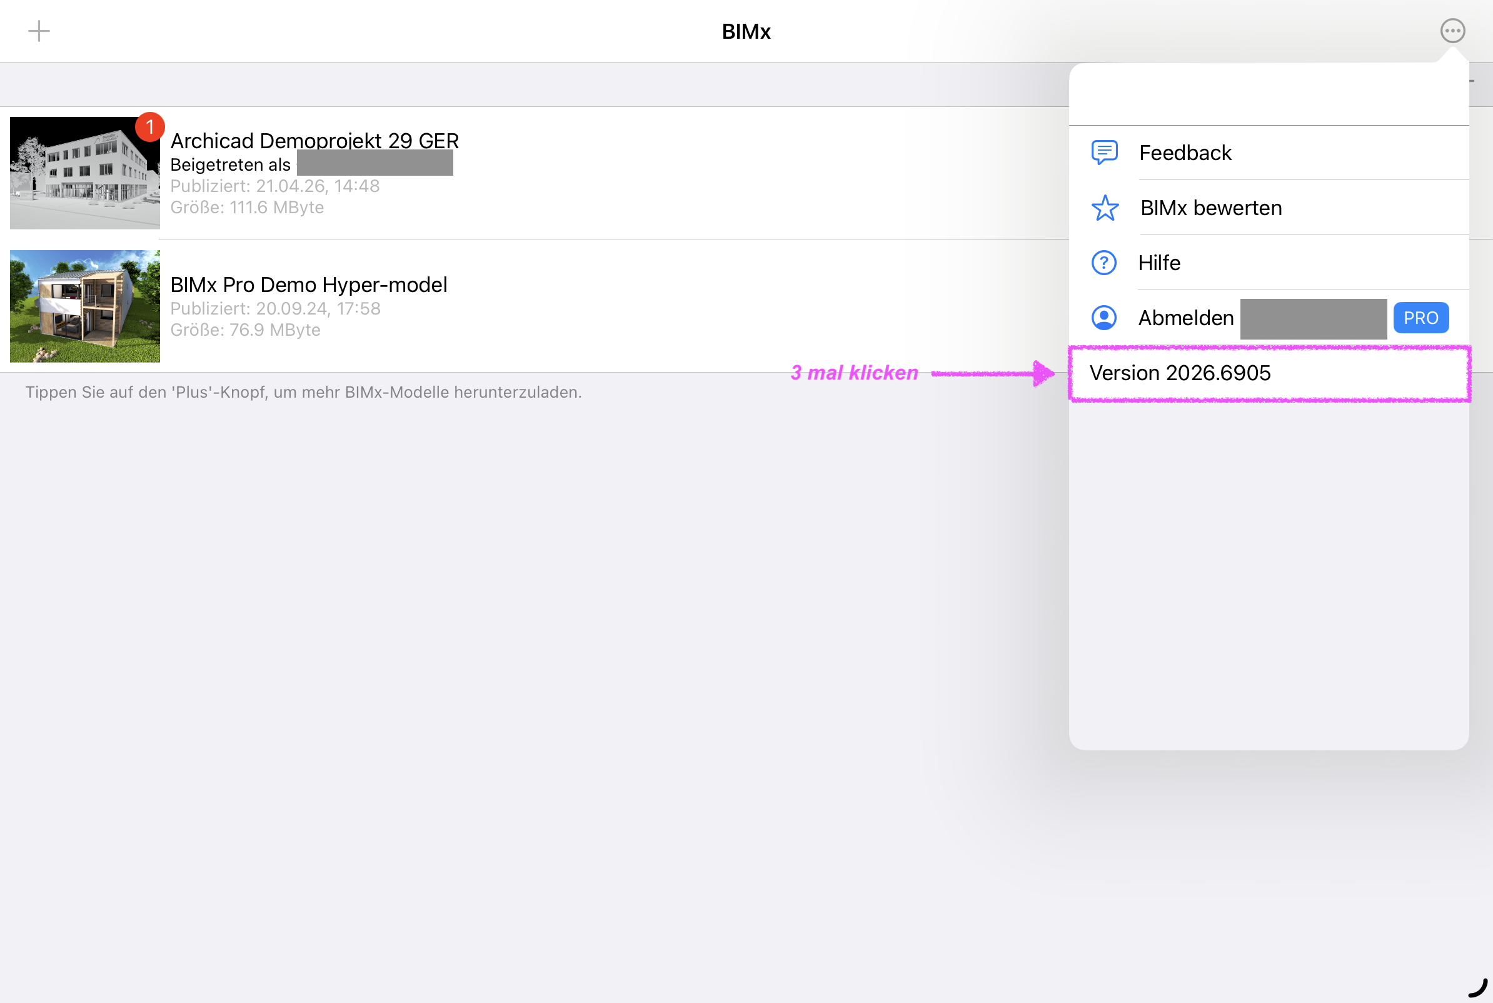Click the Feedback speech bubble icon
This screenshot has height=1003, width=1493.
(1104, 153)
